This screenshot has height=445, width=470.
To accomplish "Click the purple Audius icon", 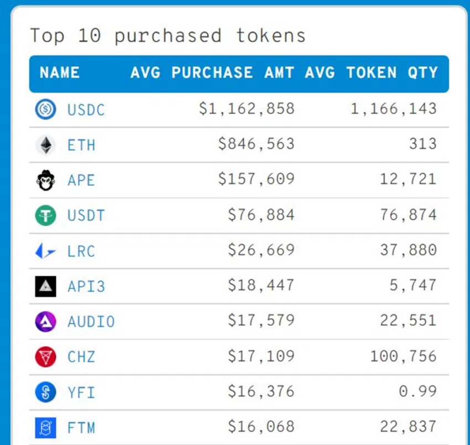I will pyautogui.click(x=45, y=322).
